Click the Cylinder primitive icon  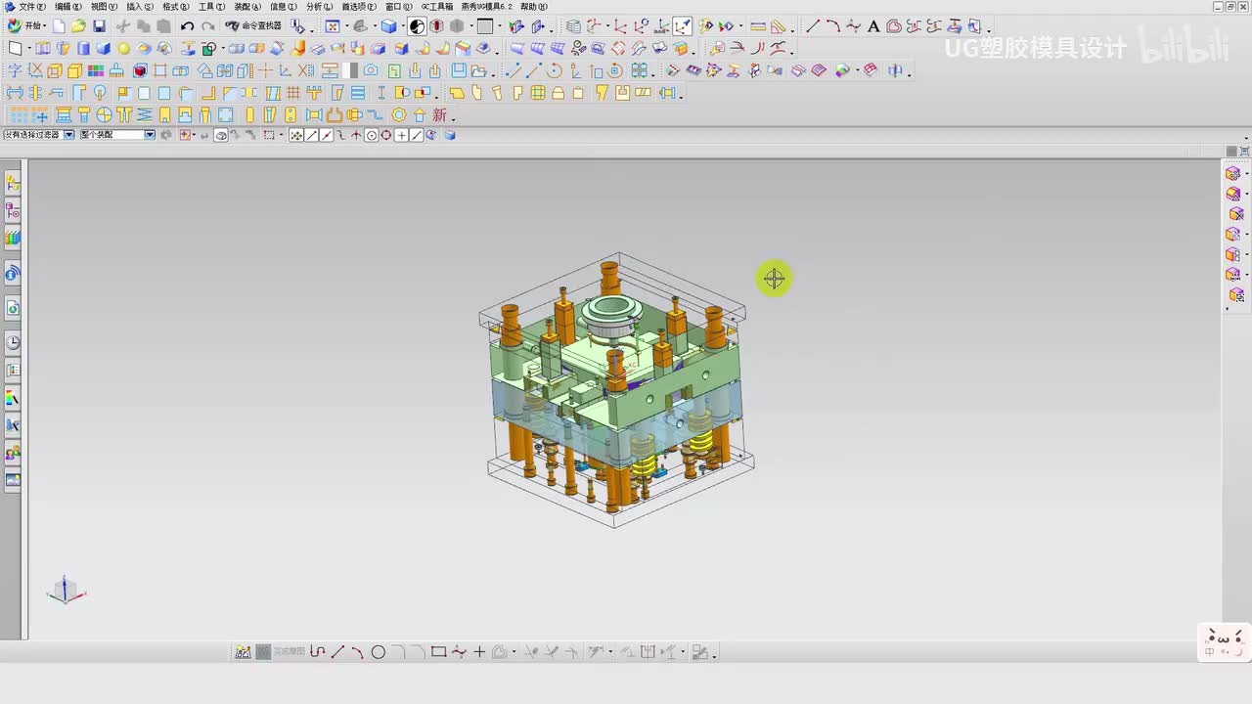[x=83, y=48]
